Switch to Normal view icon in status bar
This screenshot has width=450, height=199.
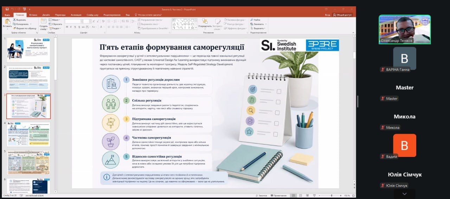pos(294,195)
